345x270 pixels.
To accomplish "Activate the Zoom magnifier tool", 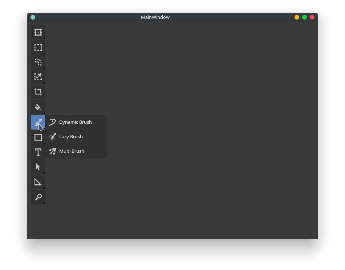I will pos(38,197).
